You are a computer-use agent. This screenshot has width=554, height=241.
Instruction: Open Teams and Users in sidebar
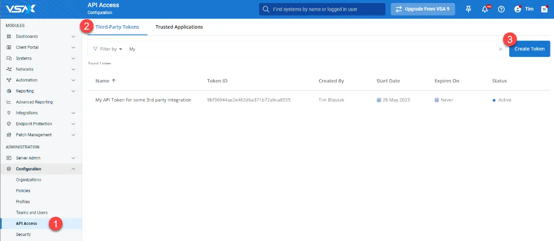32,213
